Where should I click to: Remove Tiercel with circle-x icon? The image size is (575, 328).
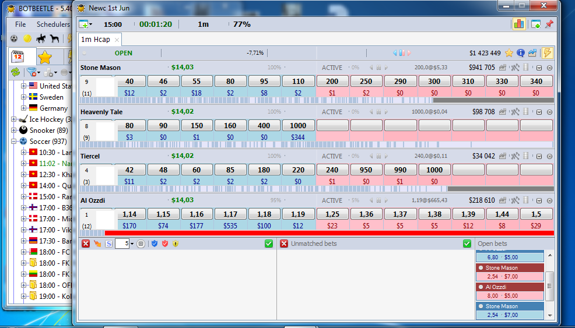549,157
